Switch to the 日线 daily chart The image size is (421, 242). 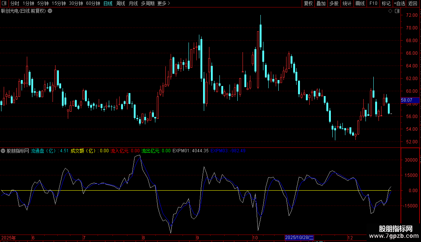tap(108, 3)
